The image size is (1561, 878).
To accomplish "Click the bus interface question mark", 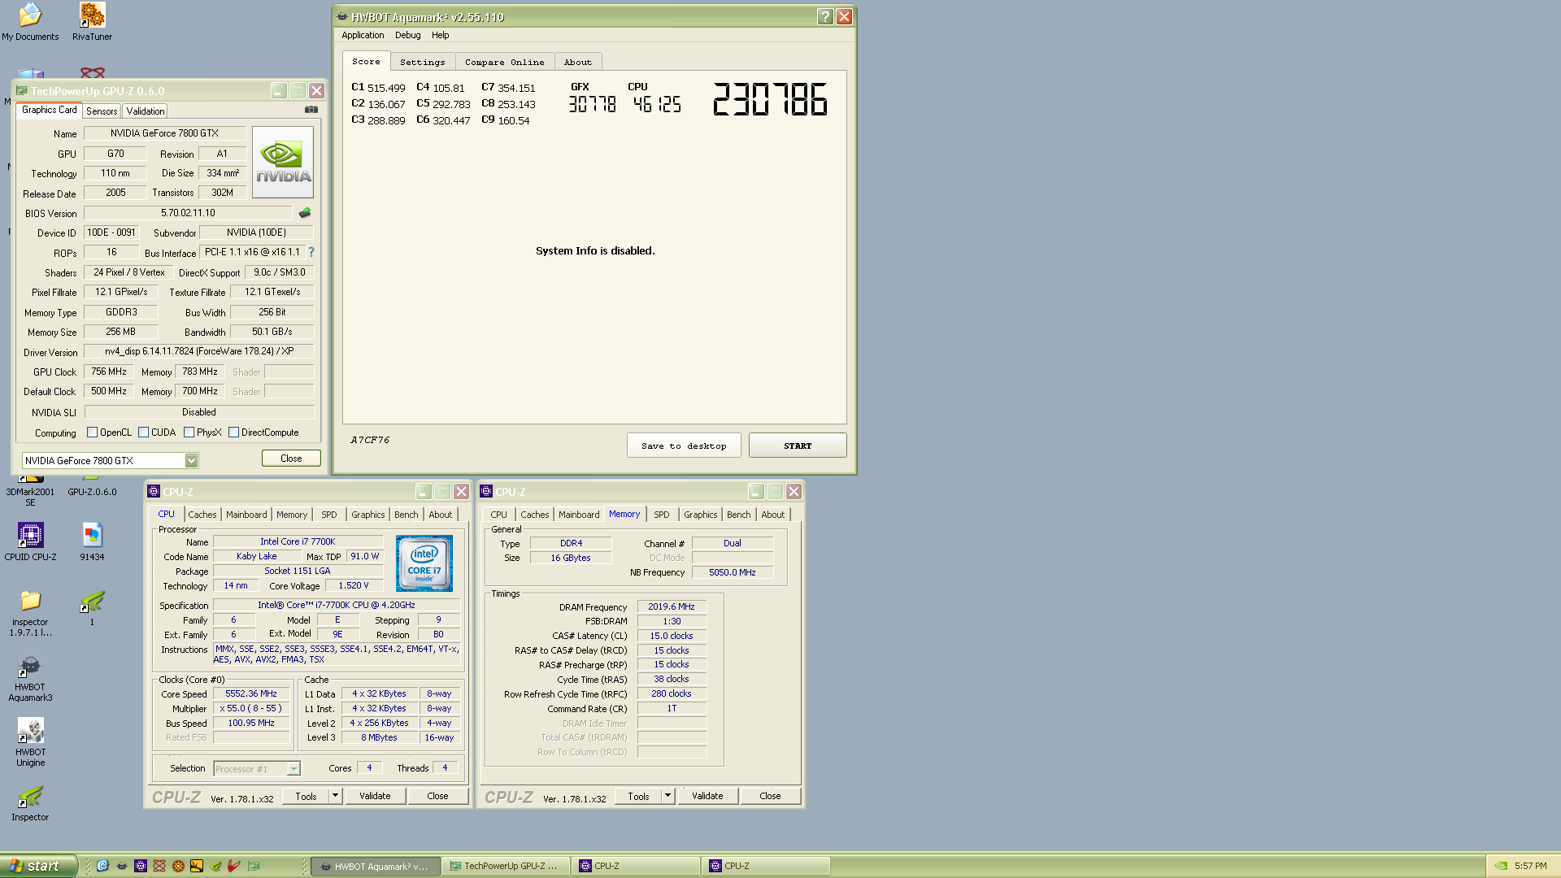I will (x=311, y=253).
